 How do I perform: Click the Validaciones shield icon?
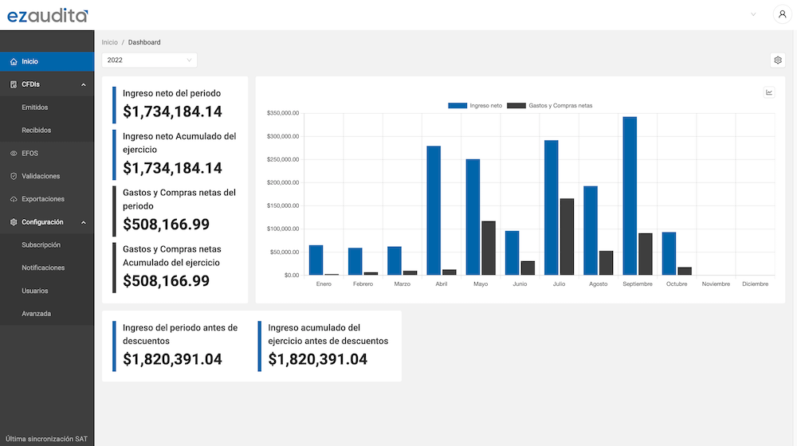[14, 176]
